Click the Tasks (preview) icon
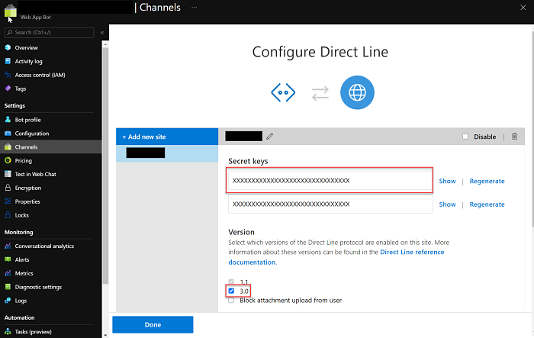This screenshot has width=534, height=338. (x=8, y=331)
